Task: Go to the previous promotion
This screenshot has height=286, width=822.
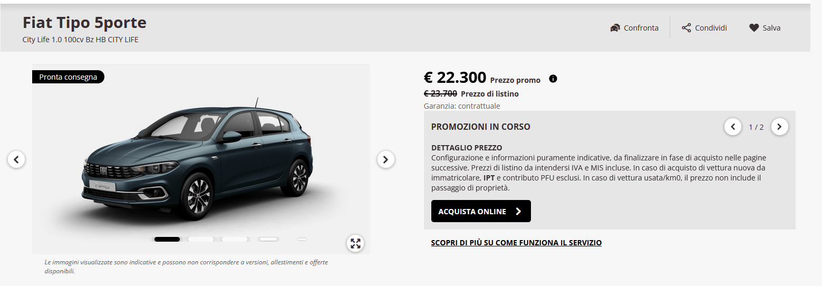Action: [x=733, y=127]
